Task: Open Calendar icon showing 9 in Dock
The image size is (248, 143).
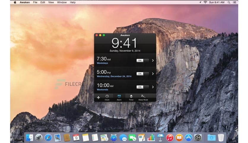Action: 76,138
